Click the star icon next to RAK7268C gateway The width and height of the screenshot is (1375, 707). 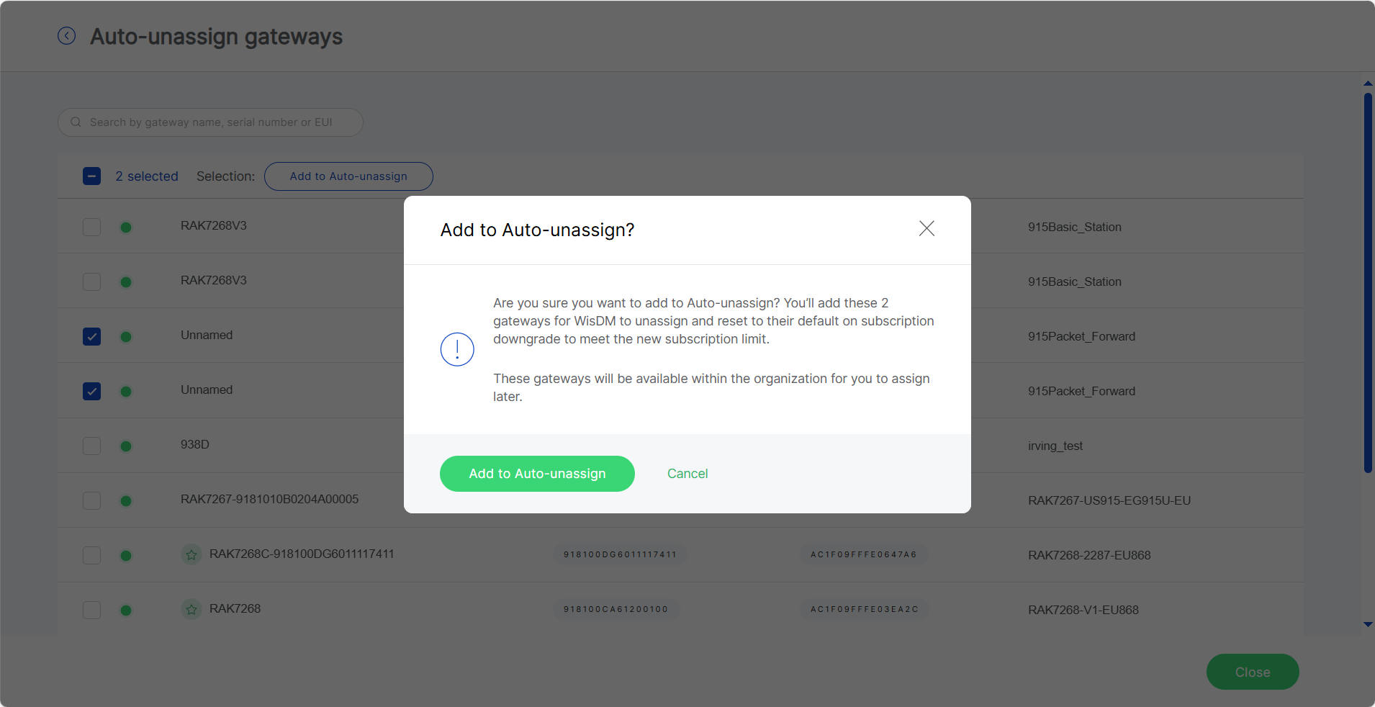click(x=191, y=554)
